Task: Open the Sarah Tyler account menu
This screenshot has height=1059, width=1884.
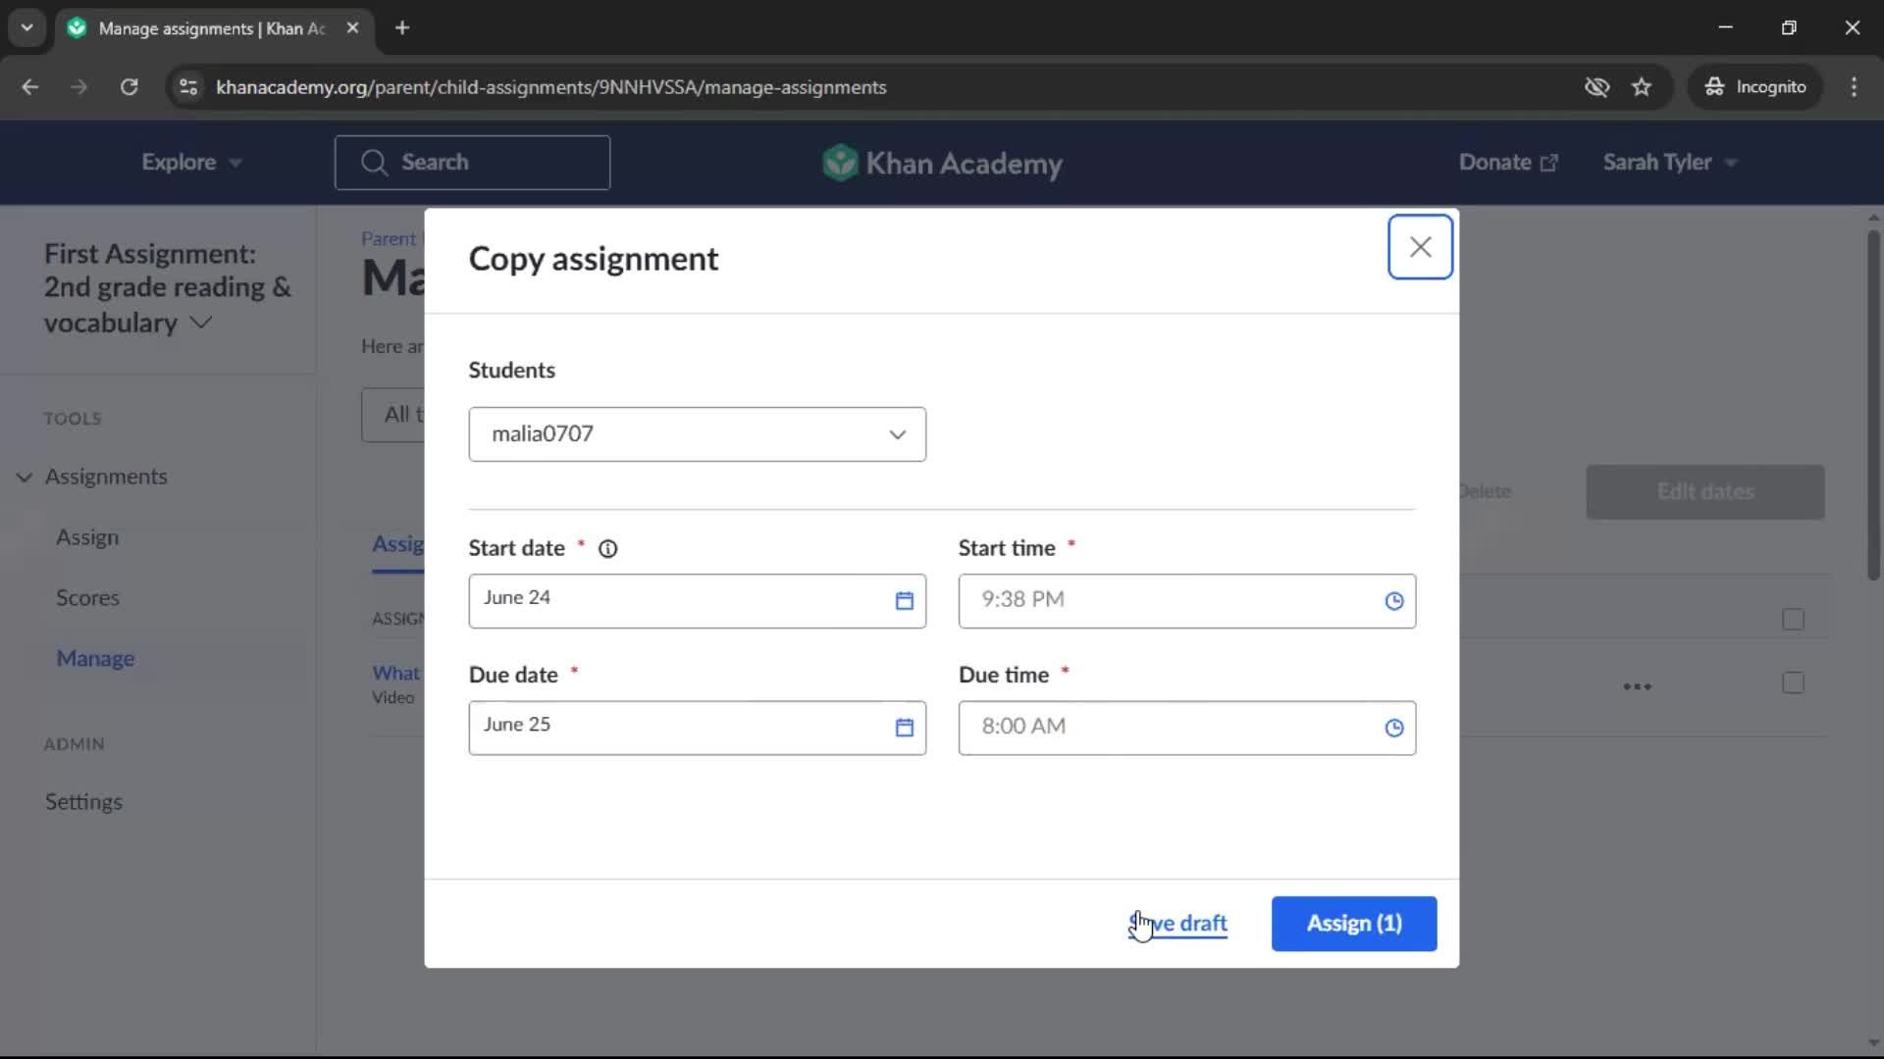Action: 1669,163
